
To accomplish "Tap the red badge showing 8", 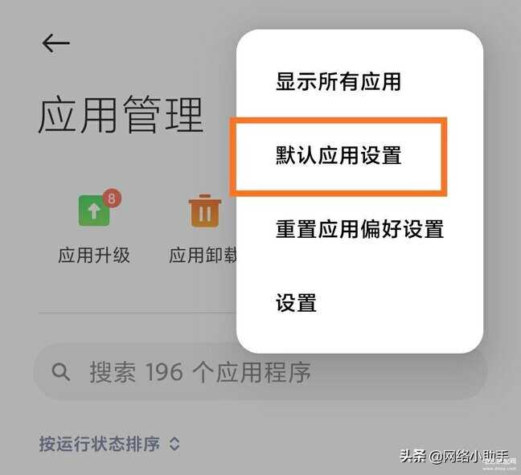I will pyautogui.click(x=112, y=199).
